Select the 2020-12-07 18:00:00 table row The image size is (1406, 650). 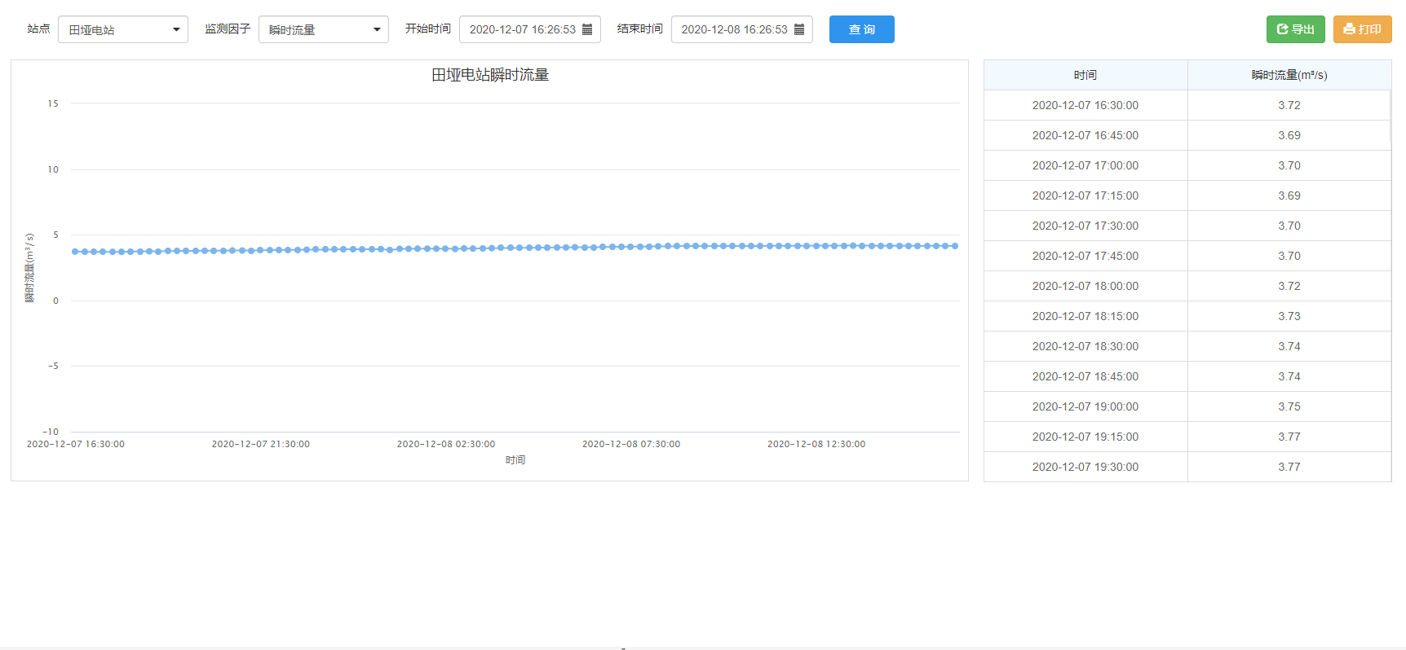pyautogui.click(x=1085, y=286)
